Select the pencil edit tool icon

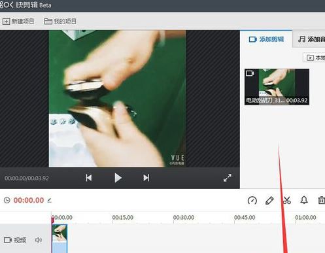tap(269, 200)
